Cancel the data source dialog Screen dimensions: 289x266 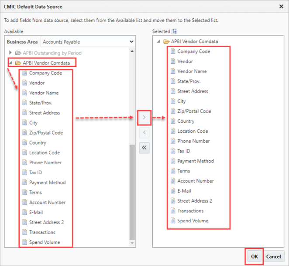[274, 256]
